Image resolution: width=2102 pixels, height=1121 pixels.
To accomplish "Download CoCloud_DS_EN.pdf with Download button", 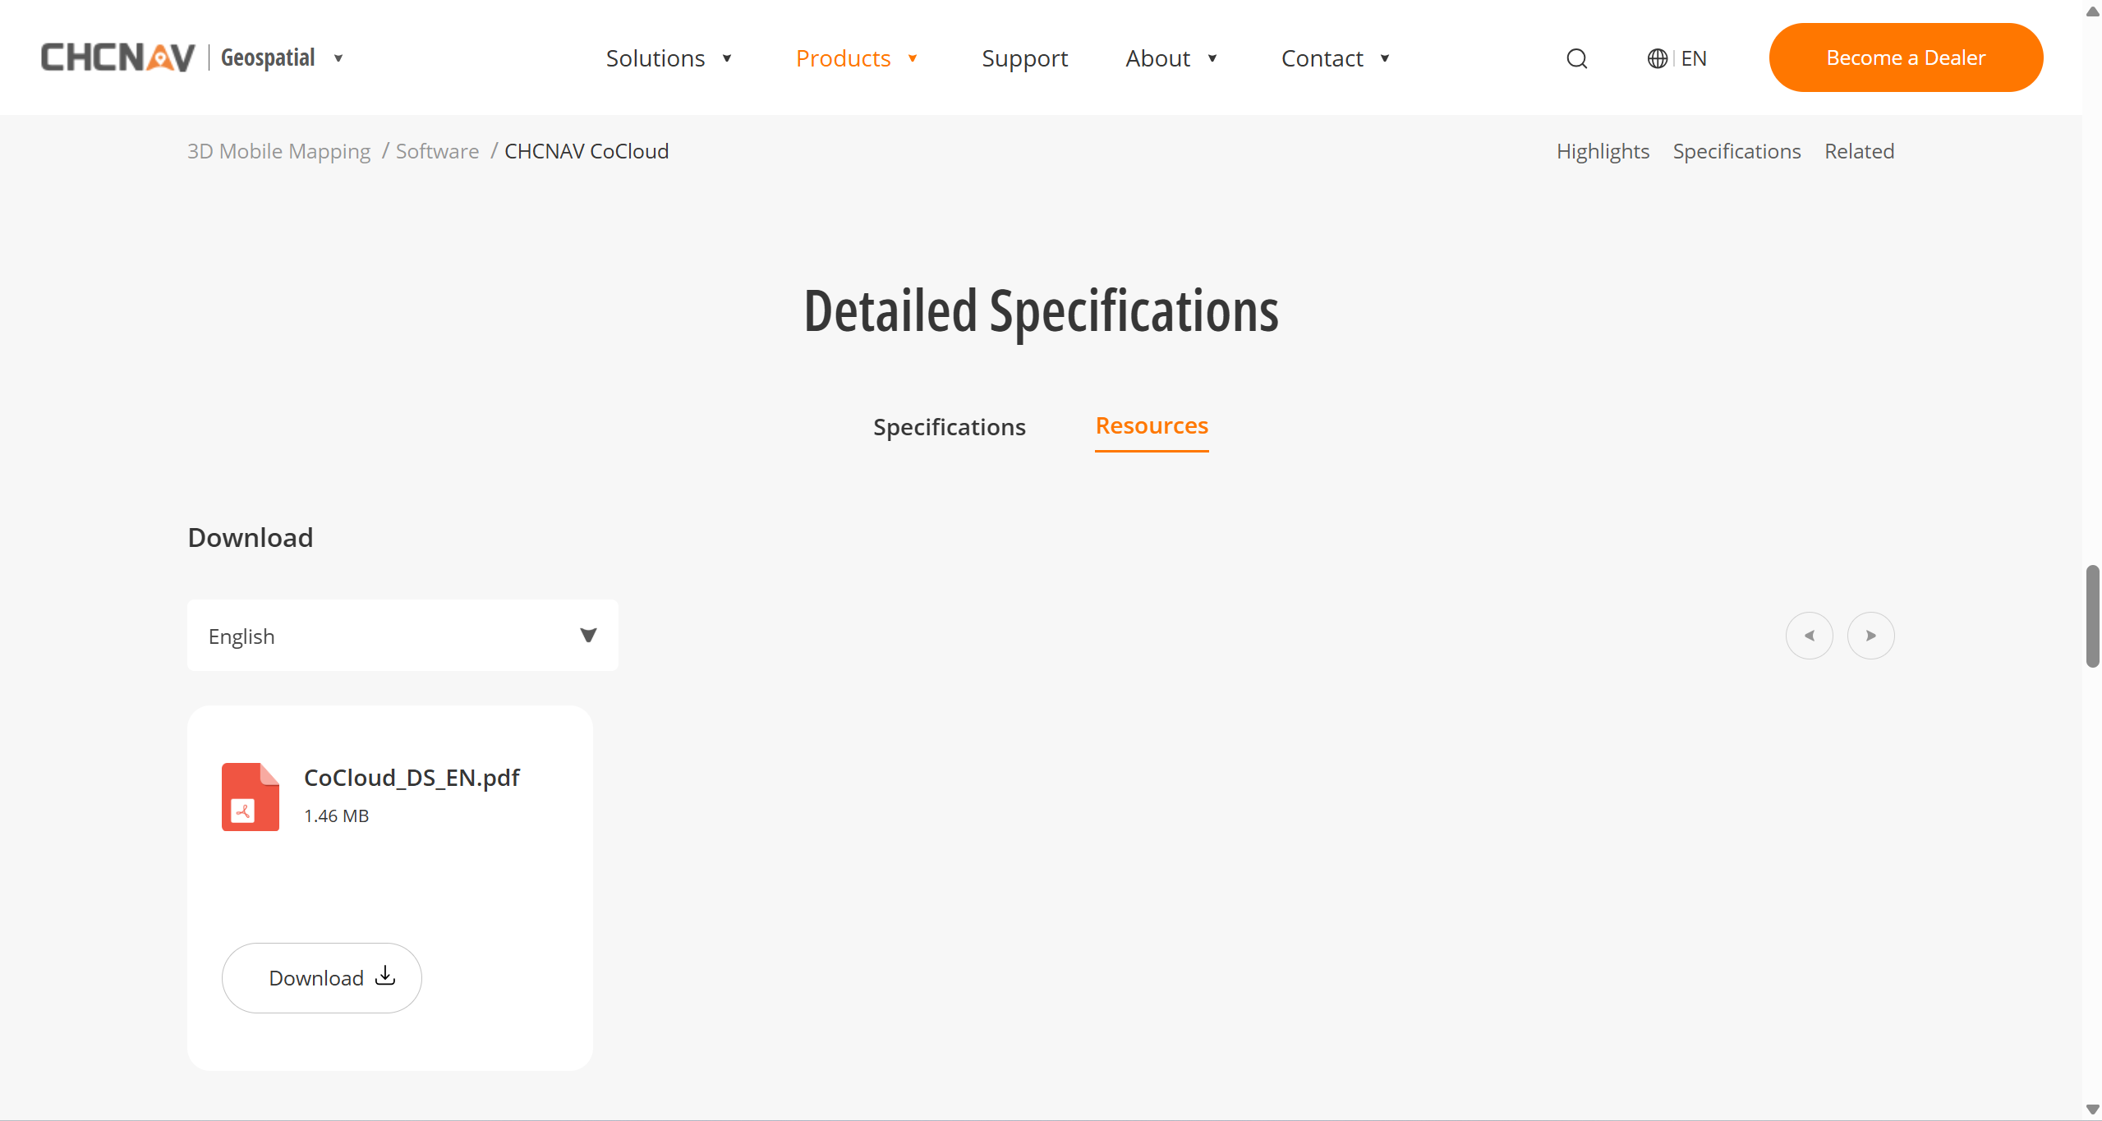I will [321, 977].
